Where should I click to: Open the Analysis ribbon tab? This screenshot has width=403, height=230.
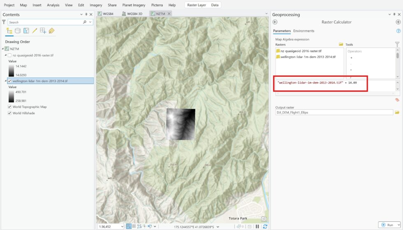click(x=53, y=5)
